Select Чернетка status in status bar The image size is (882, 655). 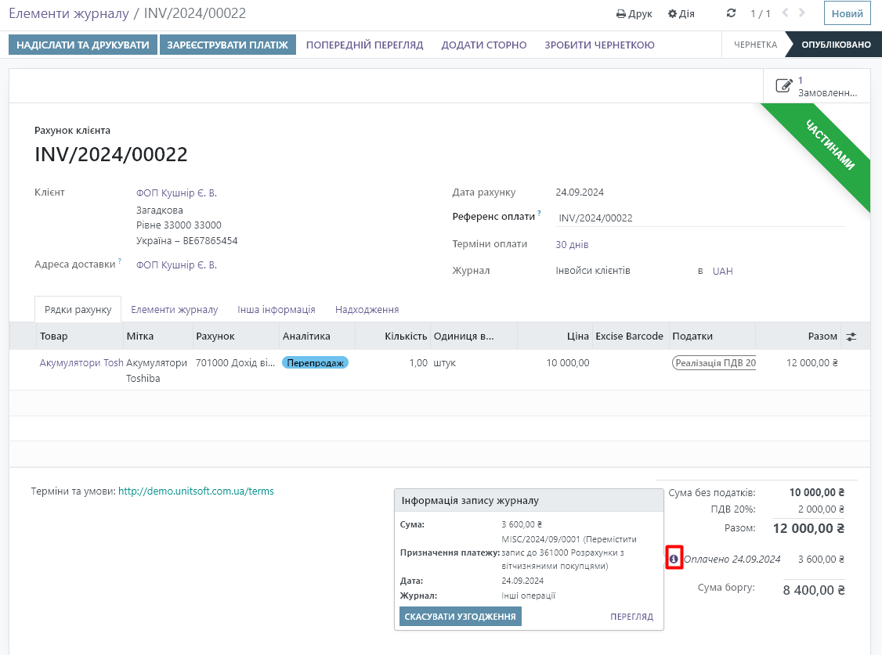pos(755,45)
